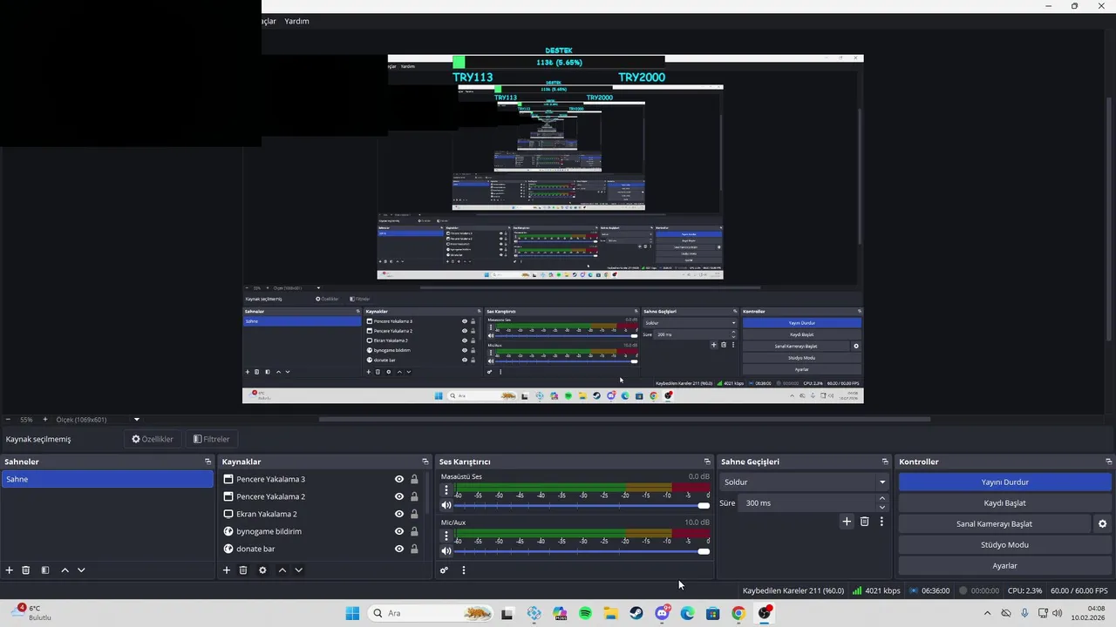Screen dimensions: 1116x627
Task: Open Masaüstü Ses options three dots
Action: click(446, 490)
